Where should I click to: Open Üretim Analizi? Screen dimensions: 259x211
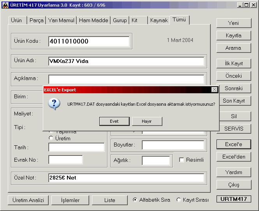[x=28, y=200]
